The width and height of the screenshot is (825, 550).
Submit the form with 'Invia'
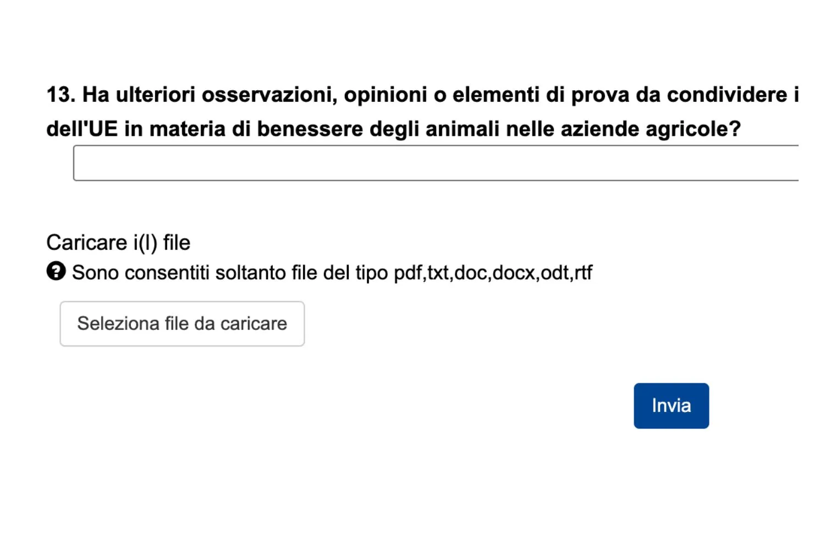pos(671,405)
